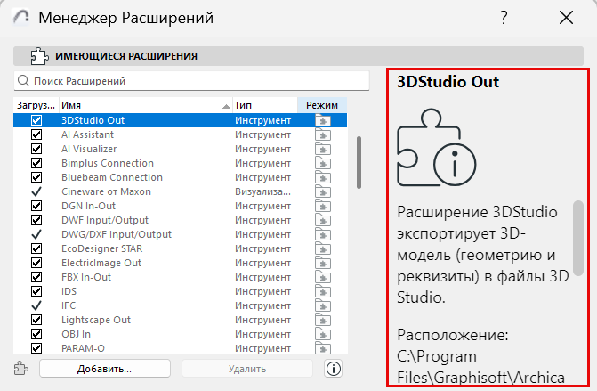
Task: Sort list by Загруз... column header
Action: click(36, 105)
